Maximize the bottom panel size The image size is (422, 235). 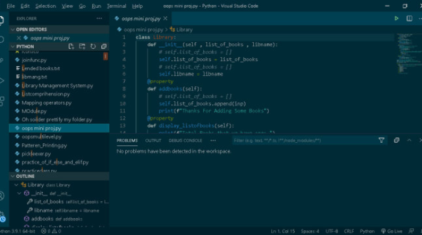click(x=409, y=140)
